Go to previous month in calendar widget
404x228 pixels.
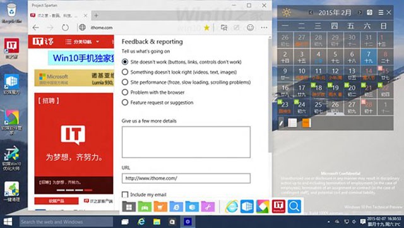point(311,13)
